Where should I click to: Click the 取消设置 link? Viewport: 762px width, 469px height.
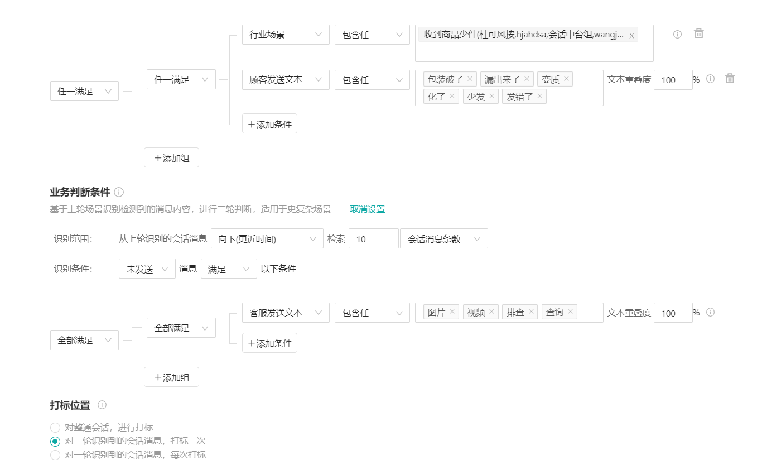367,209
